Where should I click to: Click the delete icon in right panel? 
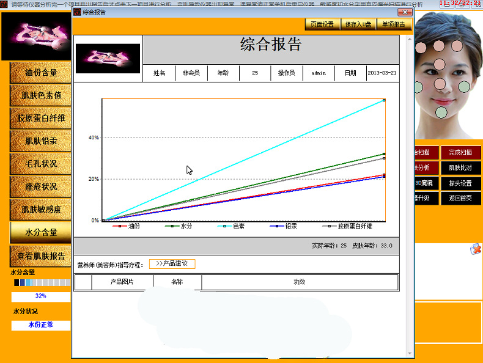pos(476,249)
